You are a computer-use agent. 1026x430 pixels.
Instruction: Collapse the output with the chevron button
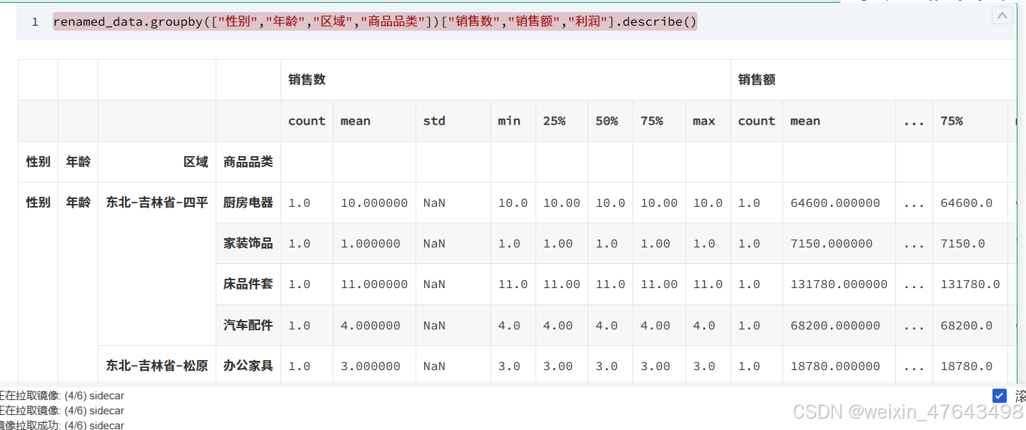[x=1002, y=14]
